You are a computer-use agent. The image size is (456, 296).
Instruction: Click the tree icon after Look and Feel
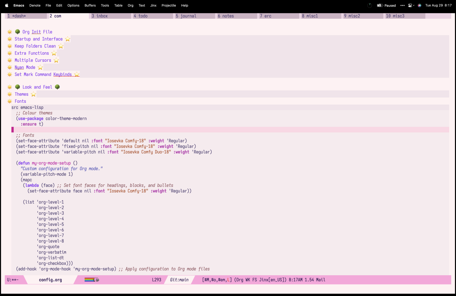pyautogui.click(x=57, y=87)
